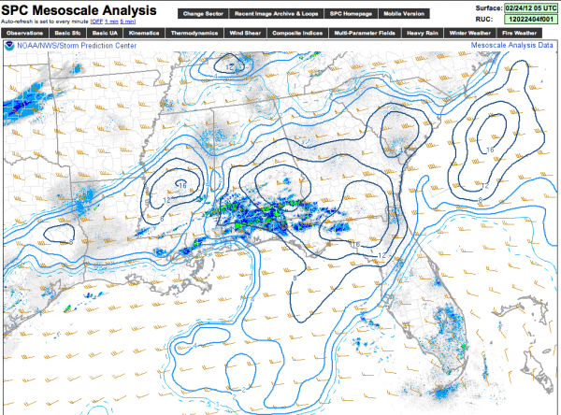Open the Basic Sfc menu
The width and height of the screenshot is (561, 415).
click(x=67, y=34)
